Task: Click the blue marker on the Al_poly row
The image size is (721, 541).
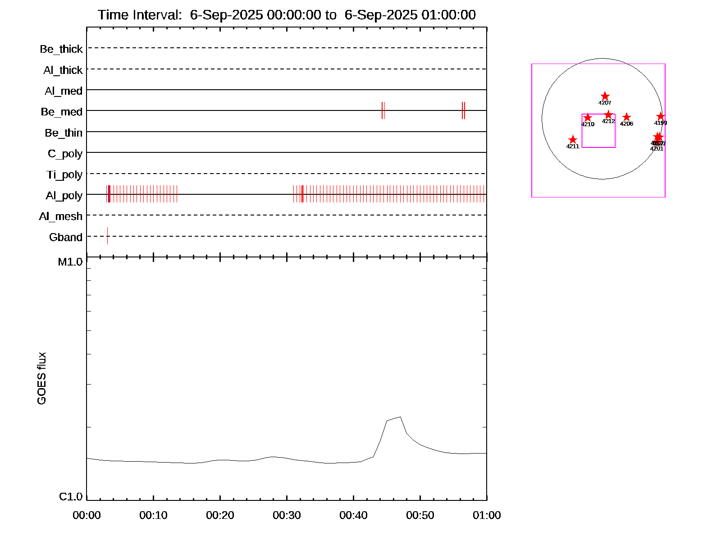Action: (110, 194)
